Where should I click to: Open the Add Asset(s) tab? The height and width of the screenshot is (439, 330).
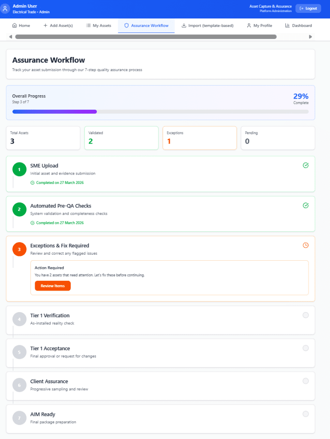click(x=58, y=25)
